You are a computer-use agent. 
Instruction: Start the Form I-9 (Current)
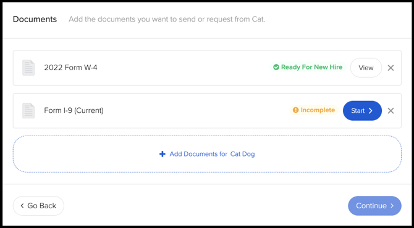362,110
